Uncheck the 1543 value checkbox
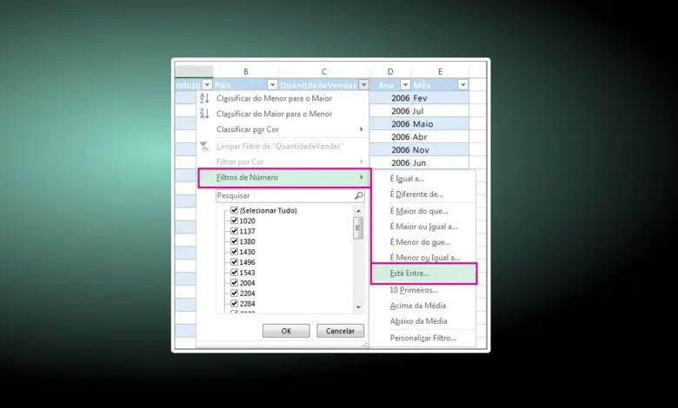The image size is (678, 408). [x=235, y=273]
